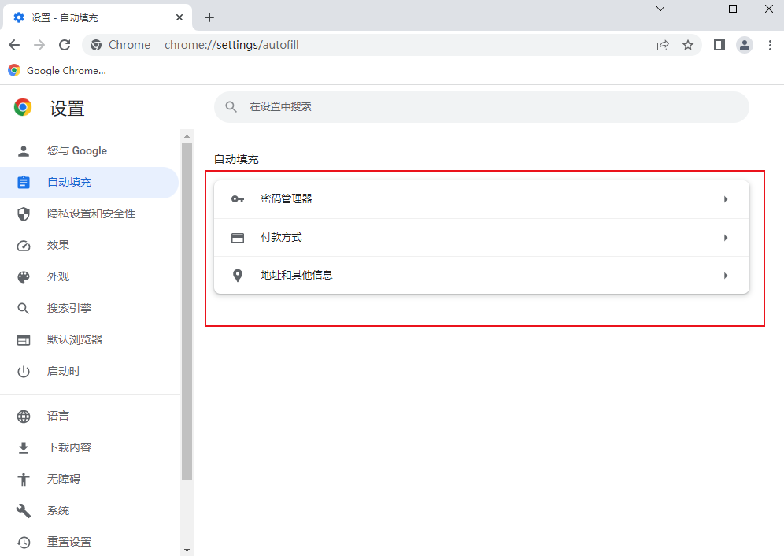Screen dimensions: 784x556
Task: Open the 密码管理器 key icon entry
Action: (x=238, y=198)
